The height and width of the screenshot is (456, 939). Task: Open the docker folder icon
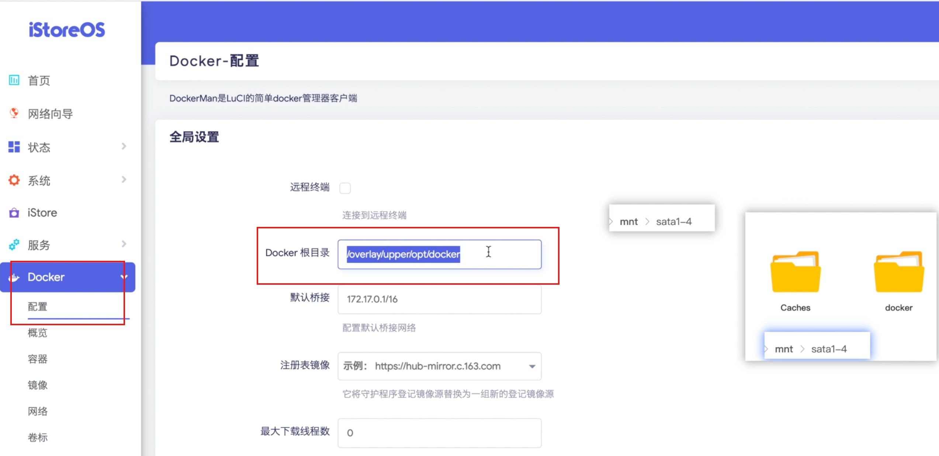point(899,272)
